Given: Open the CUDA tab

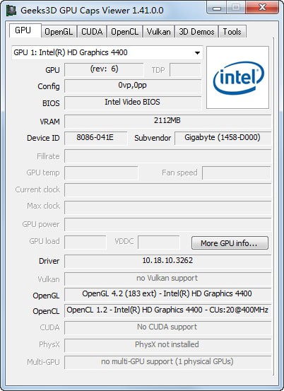Looking at the screenshot, I should tap(92, 32).
